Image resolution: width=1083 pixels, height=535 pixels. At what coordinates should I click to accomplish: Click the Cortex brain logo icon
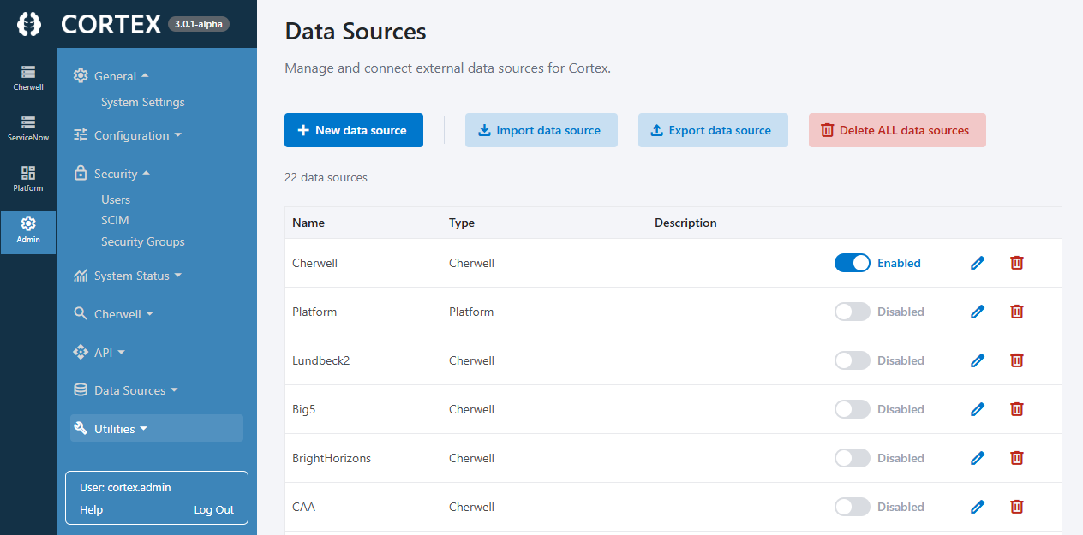pos(28,24)
